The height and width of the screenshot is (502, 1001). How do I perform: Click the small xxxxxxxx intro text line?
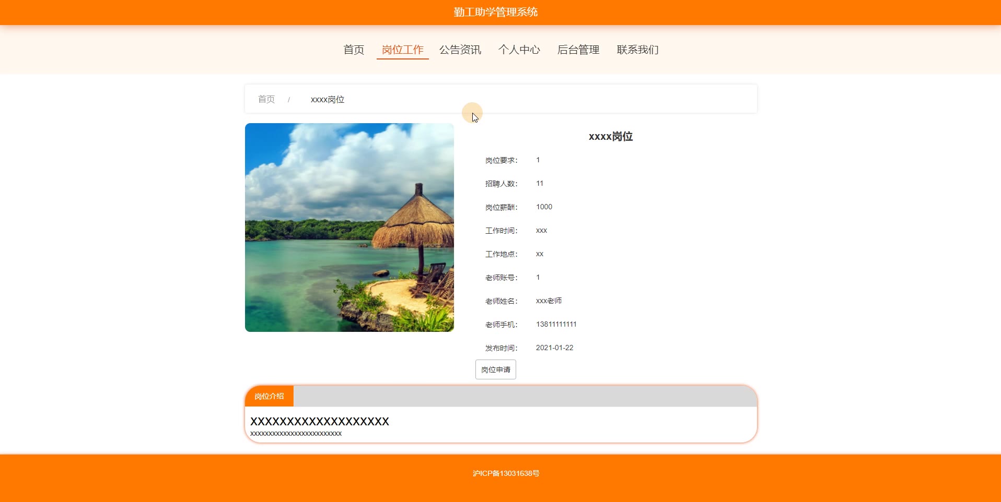point(296,434)
